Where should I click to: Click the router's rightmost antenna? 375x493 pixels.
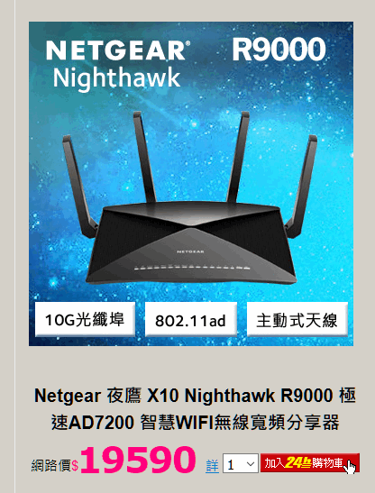301,186
